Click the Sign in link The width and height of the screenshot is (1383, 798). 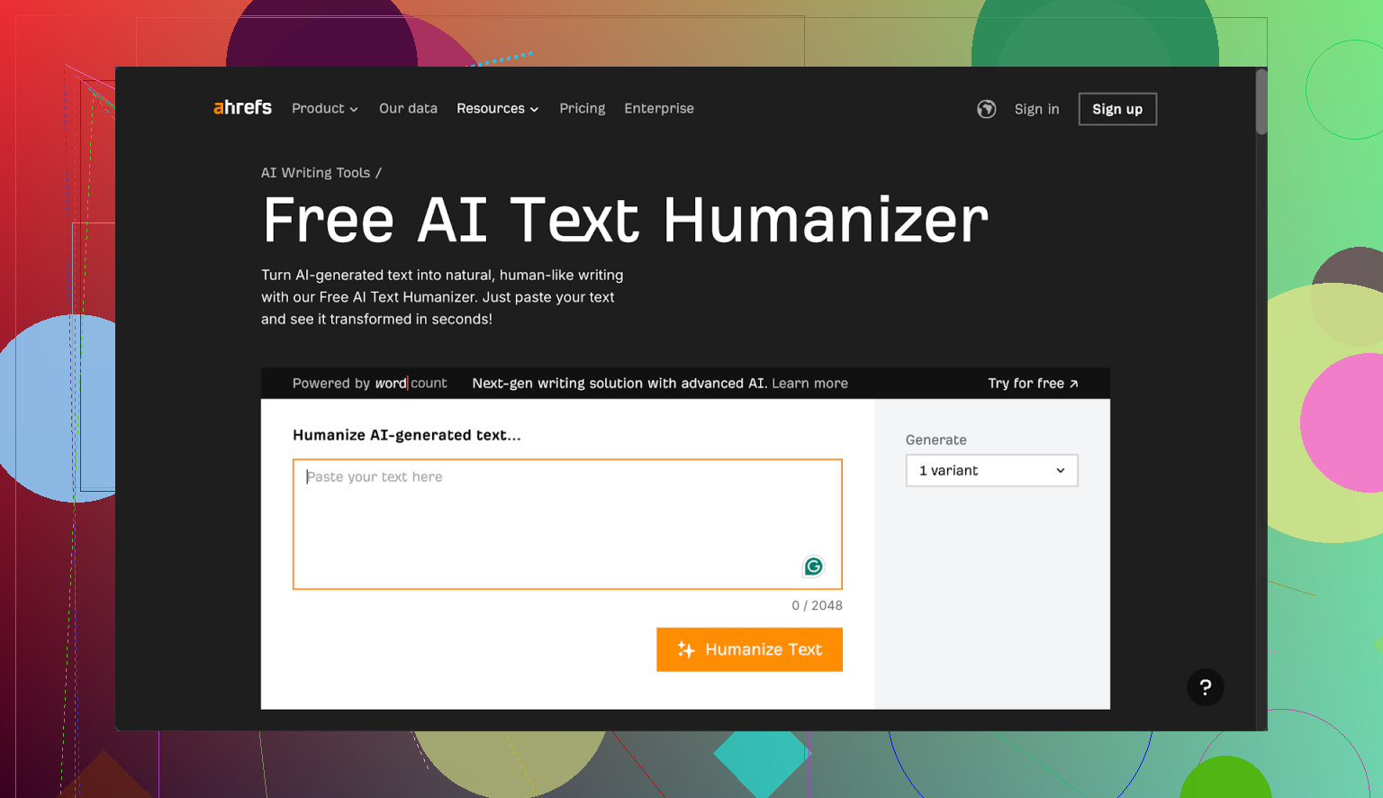1036,109
